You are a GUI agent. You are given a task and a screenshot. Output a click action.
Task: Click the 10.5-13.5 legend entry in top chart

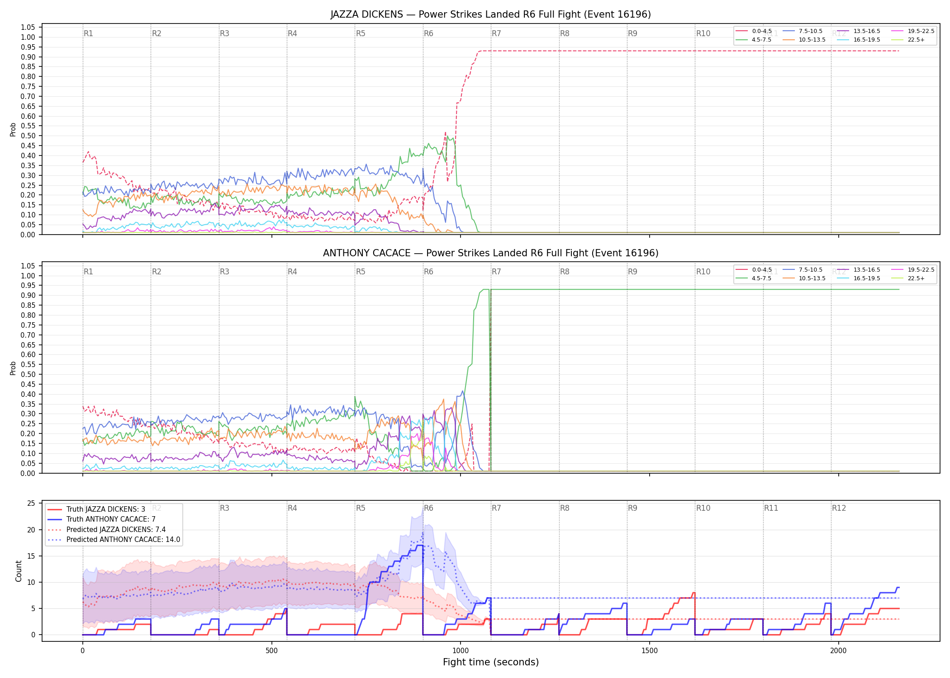(804, 40)
